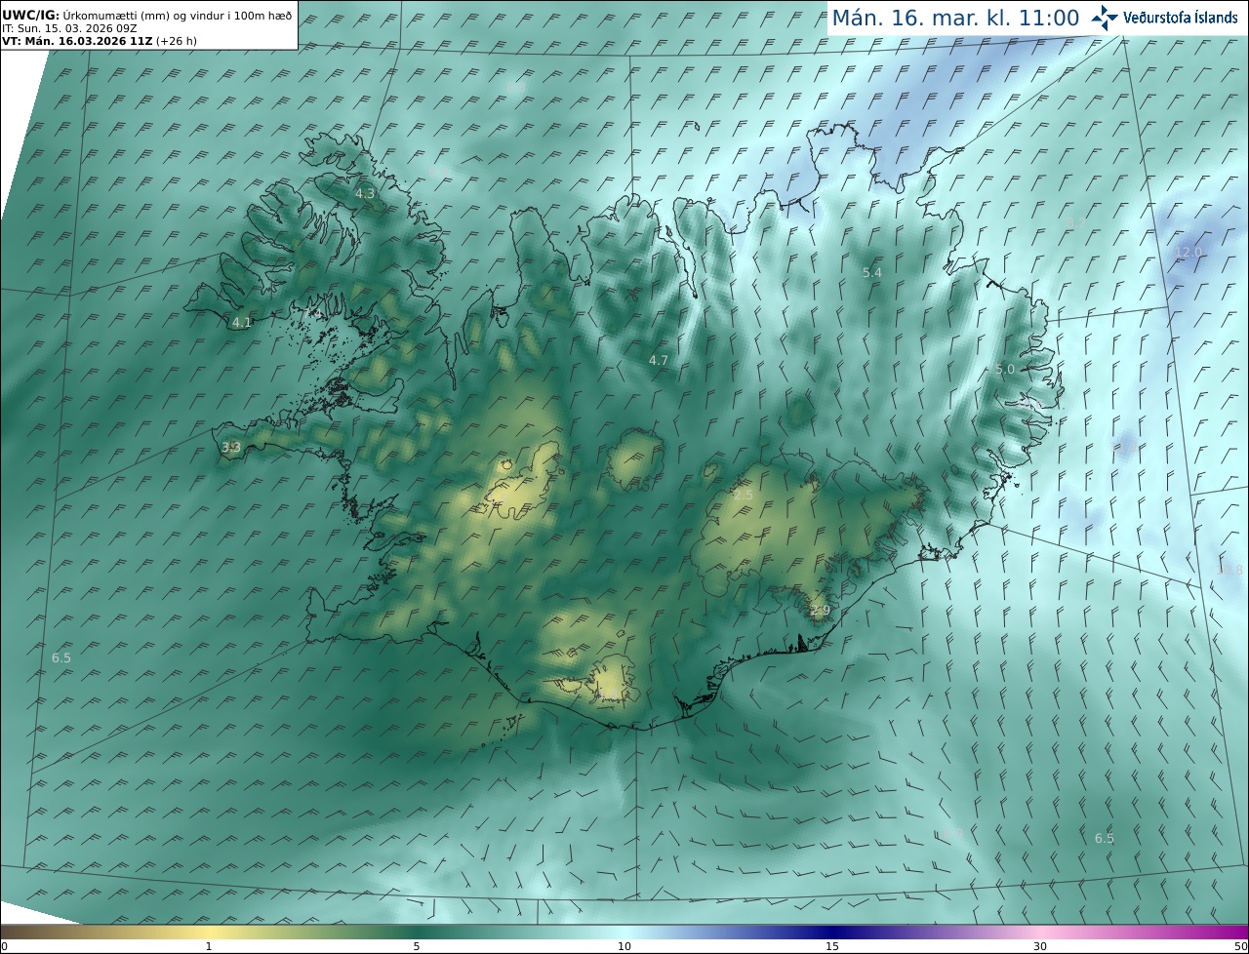Click the 1 tick label on the color scale
This screenshot has width=1249, height=954.
click(x=209, y=946)
